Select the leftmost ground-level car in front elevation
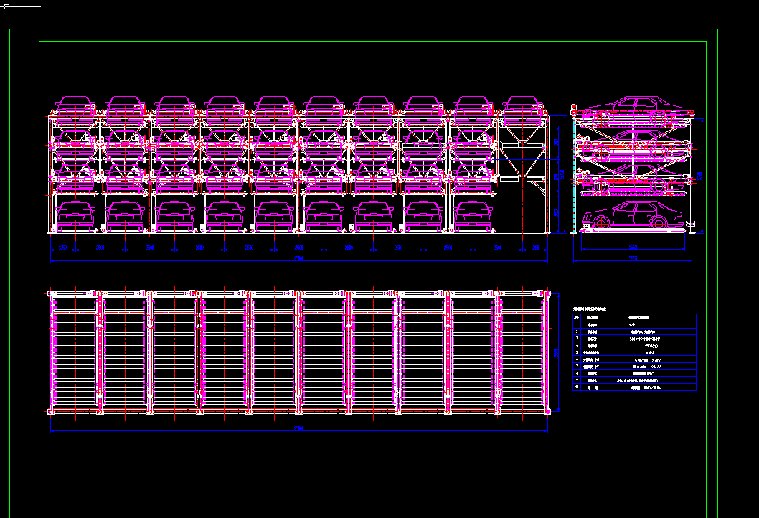The height and width of the screenshot is (518, 759). coord(75,216)
